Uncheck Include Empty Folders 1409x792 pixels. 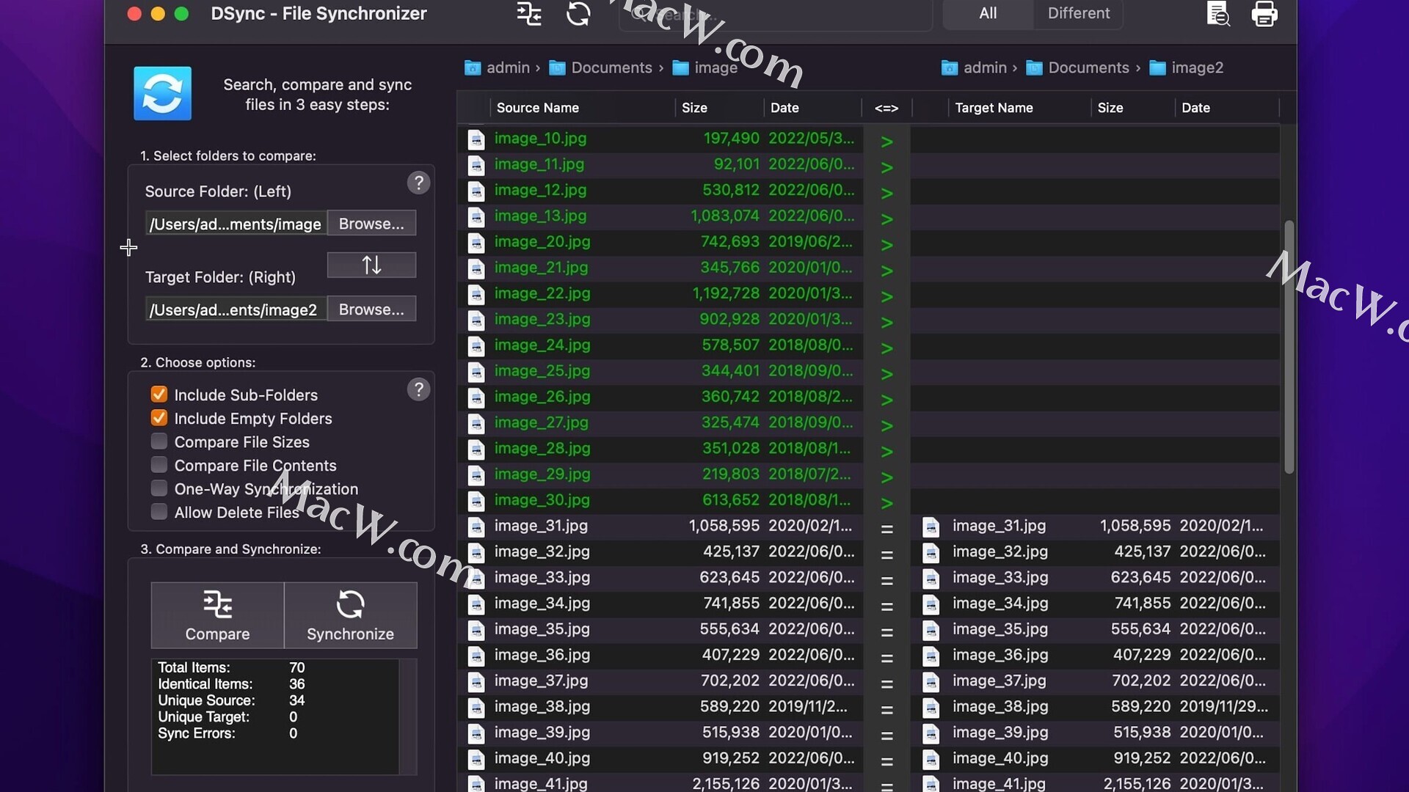click(159, 418)
